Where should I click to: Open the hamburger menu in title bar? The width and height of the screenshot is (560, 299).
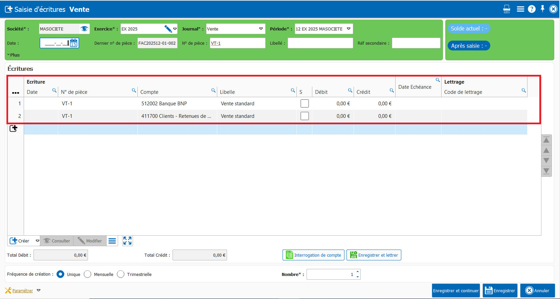[x=520, y=9]
